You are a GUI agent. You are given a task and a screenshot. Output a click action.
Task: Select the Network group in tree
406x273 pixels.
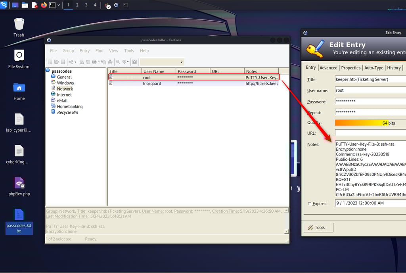click(x=65, y=89)
